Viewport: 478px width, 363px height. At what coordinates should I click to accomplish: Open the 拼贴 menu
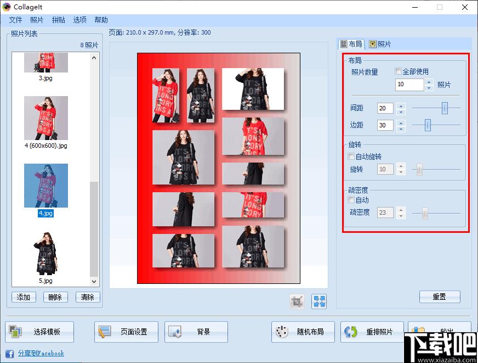(58, 20)
